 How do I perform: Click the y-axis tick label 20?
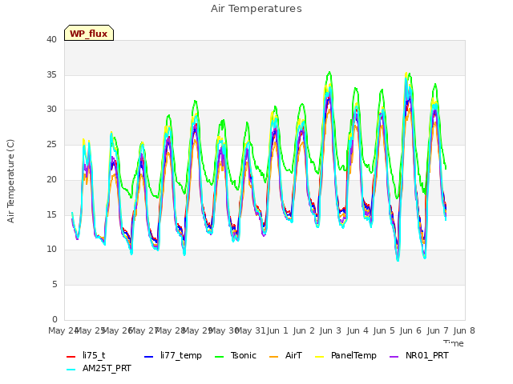(x=51, y=179)
